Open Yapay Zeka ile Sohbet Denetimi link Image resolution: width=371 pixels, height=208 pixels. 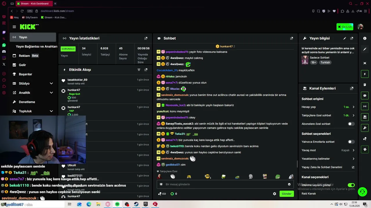click(328, 167)
